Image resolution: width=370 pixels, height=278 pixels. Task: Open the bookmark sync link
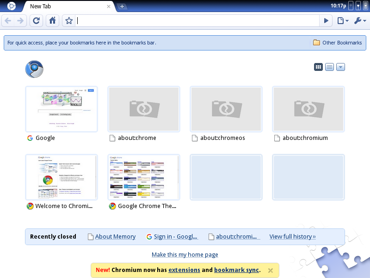[237, 270]
